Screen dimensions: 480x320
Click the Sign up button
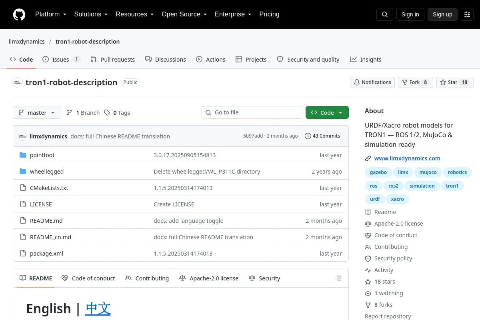442,14
